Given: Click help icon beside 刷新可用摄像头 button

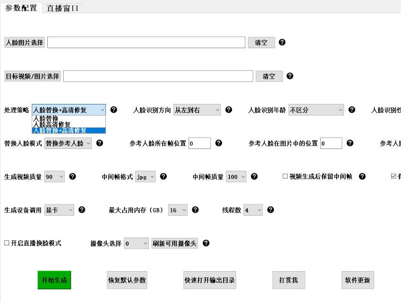Looking at the screenshot, I should (206, 243).
